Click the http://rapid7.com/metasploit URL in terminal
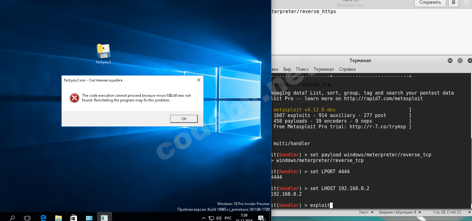Screen dimensions: 472x221 (383, 99)
